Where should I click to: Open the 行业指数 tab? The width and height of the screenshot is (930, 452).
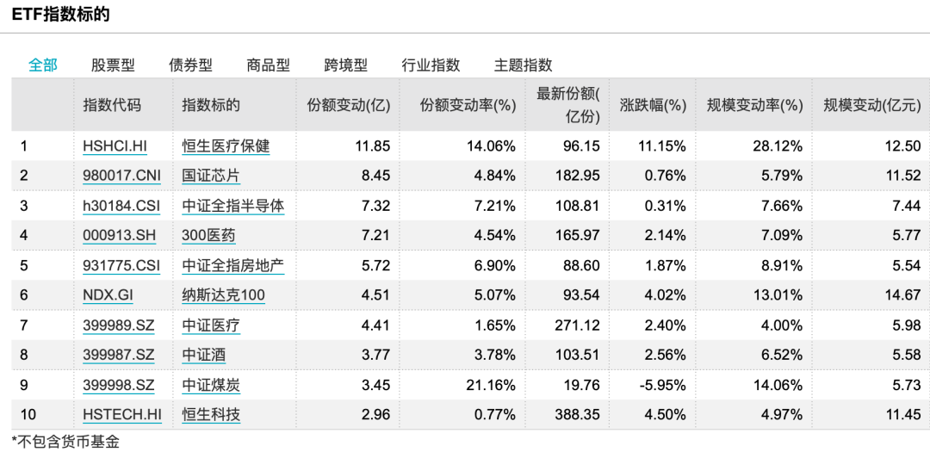431,65
